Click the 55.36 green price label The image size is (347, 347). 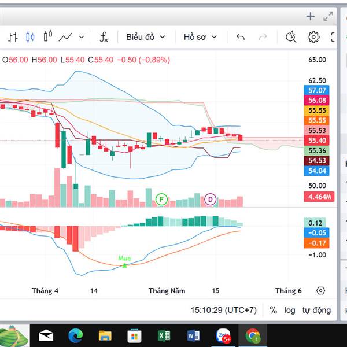[x=316, y=150]
